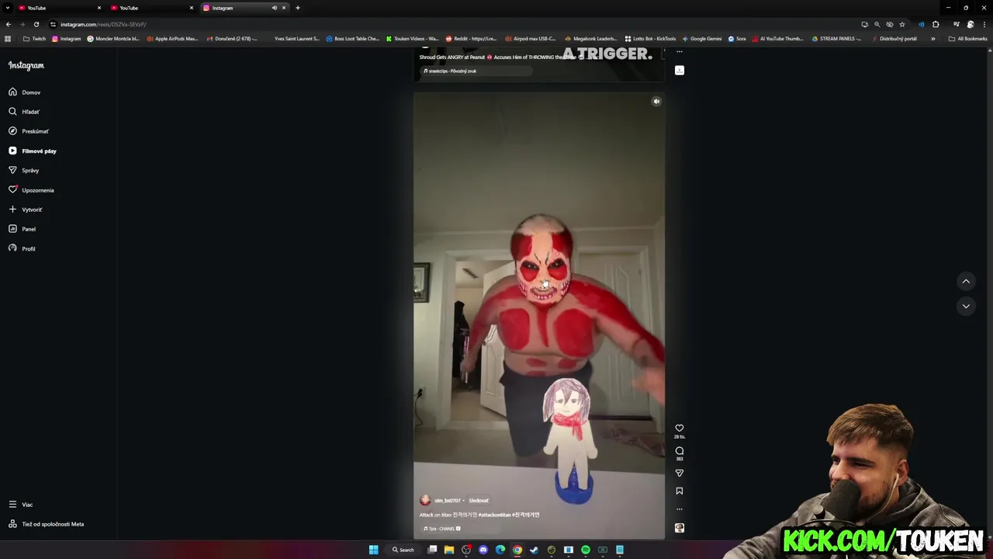The height and width of the screenshot is (559, 993).
Task: Open more options for current reel
Action: (680, 509)
